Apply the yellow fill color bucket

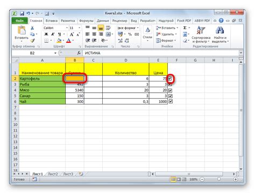(x=59, y=41)
